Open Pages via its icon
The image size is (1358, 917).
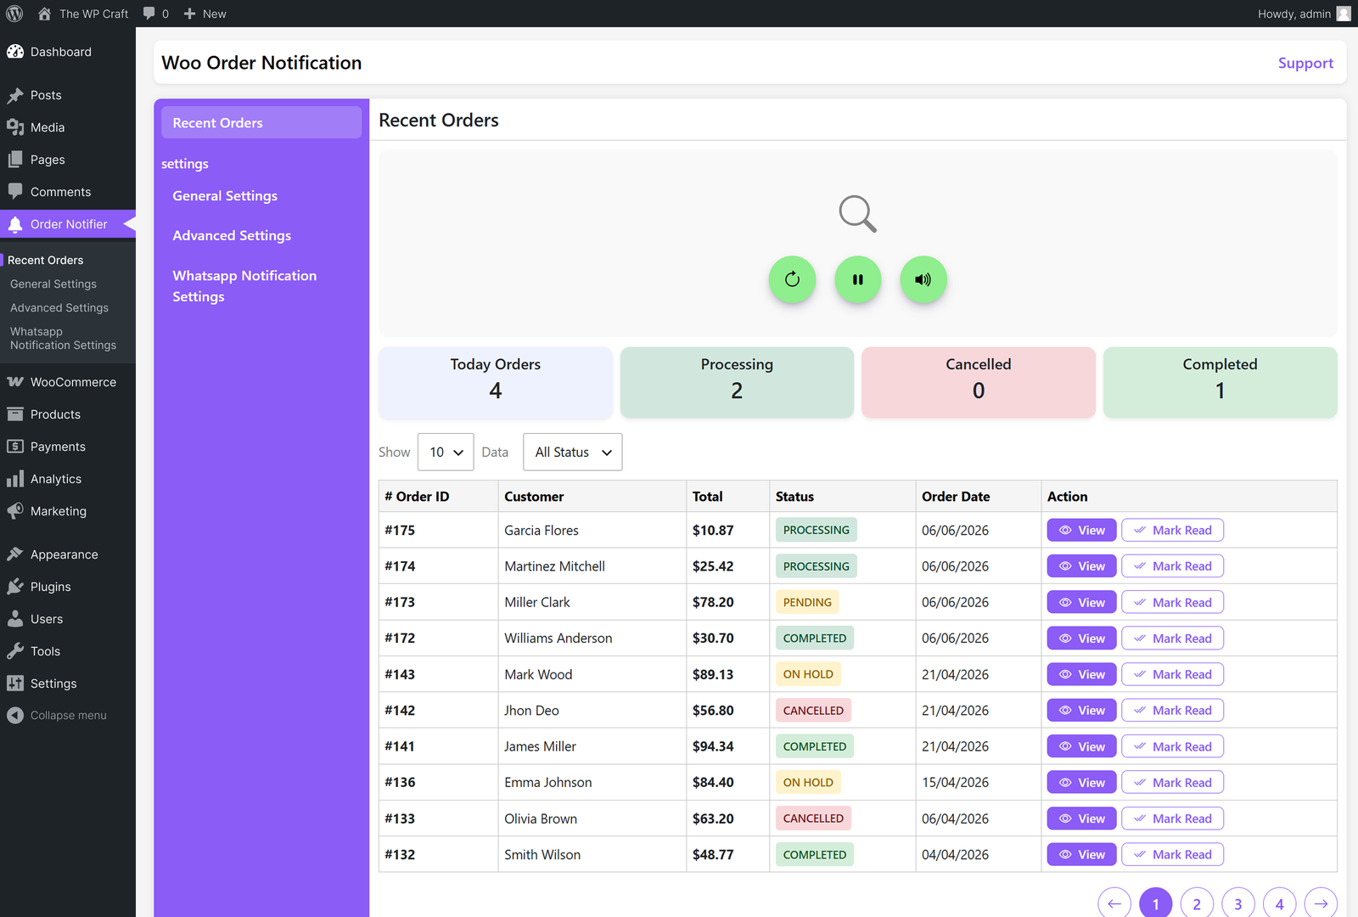[x=15, y=160]
